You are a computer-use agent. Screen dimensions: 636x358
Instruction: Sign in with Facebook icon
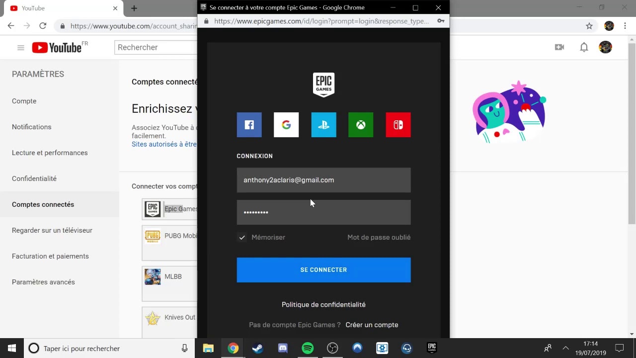tap(249, 125)
